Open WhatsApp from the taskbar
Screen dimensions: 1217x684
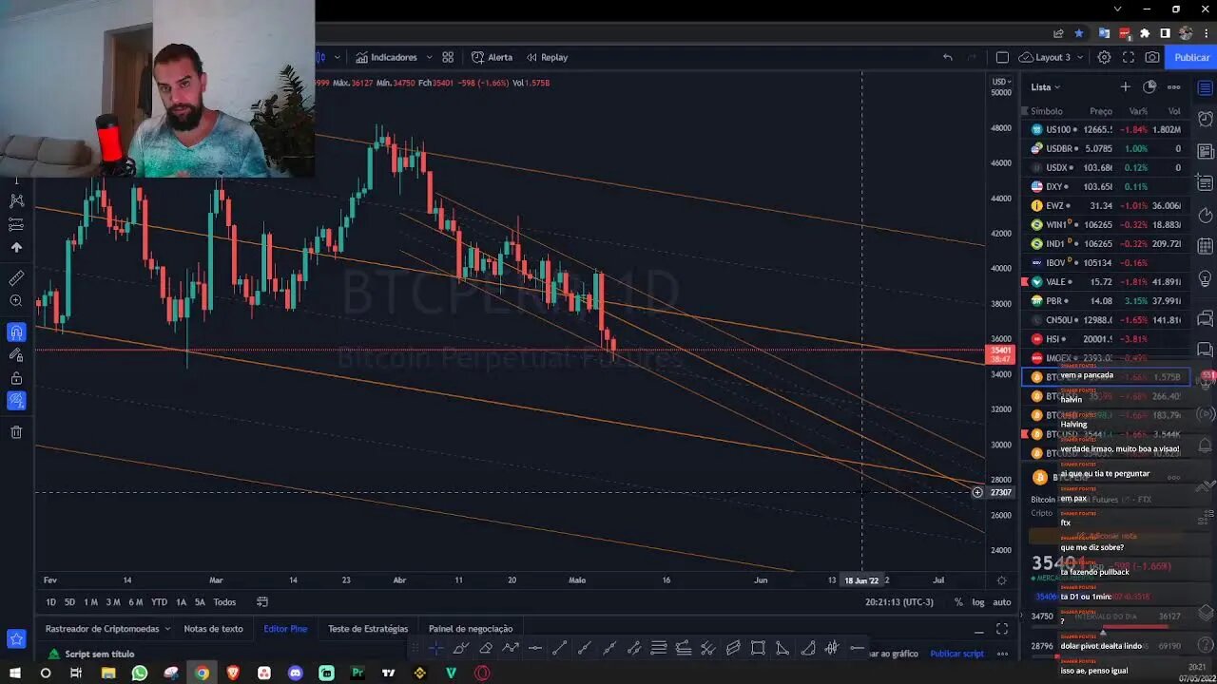(x=140, y=674)
